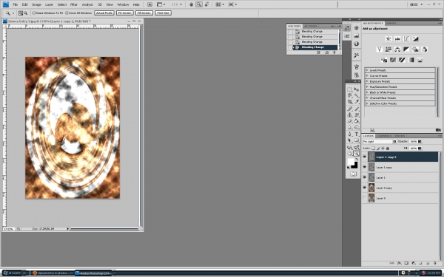Open the File menu
444x277 pixels.
tap(15, 4)
